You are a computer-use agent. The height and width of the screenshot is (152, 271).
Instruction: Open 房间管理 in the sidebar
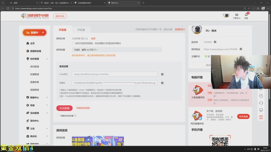coord(35,67)
